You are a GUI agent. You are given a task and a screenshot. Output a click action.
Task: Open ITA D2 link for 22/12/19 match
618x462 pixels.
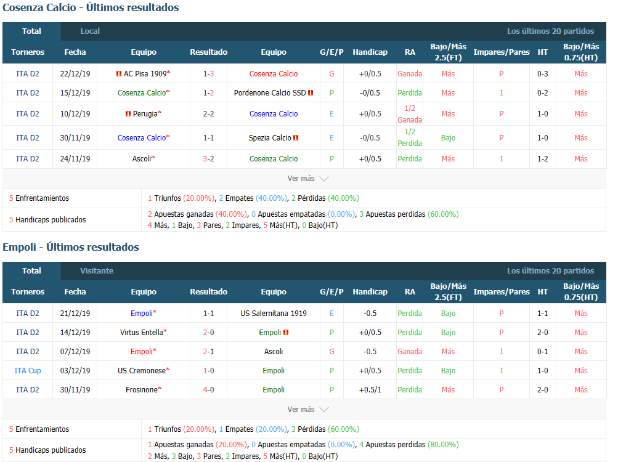28,74
